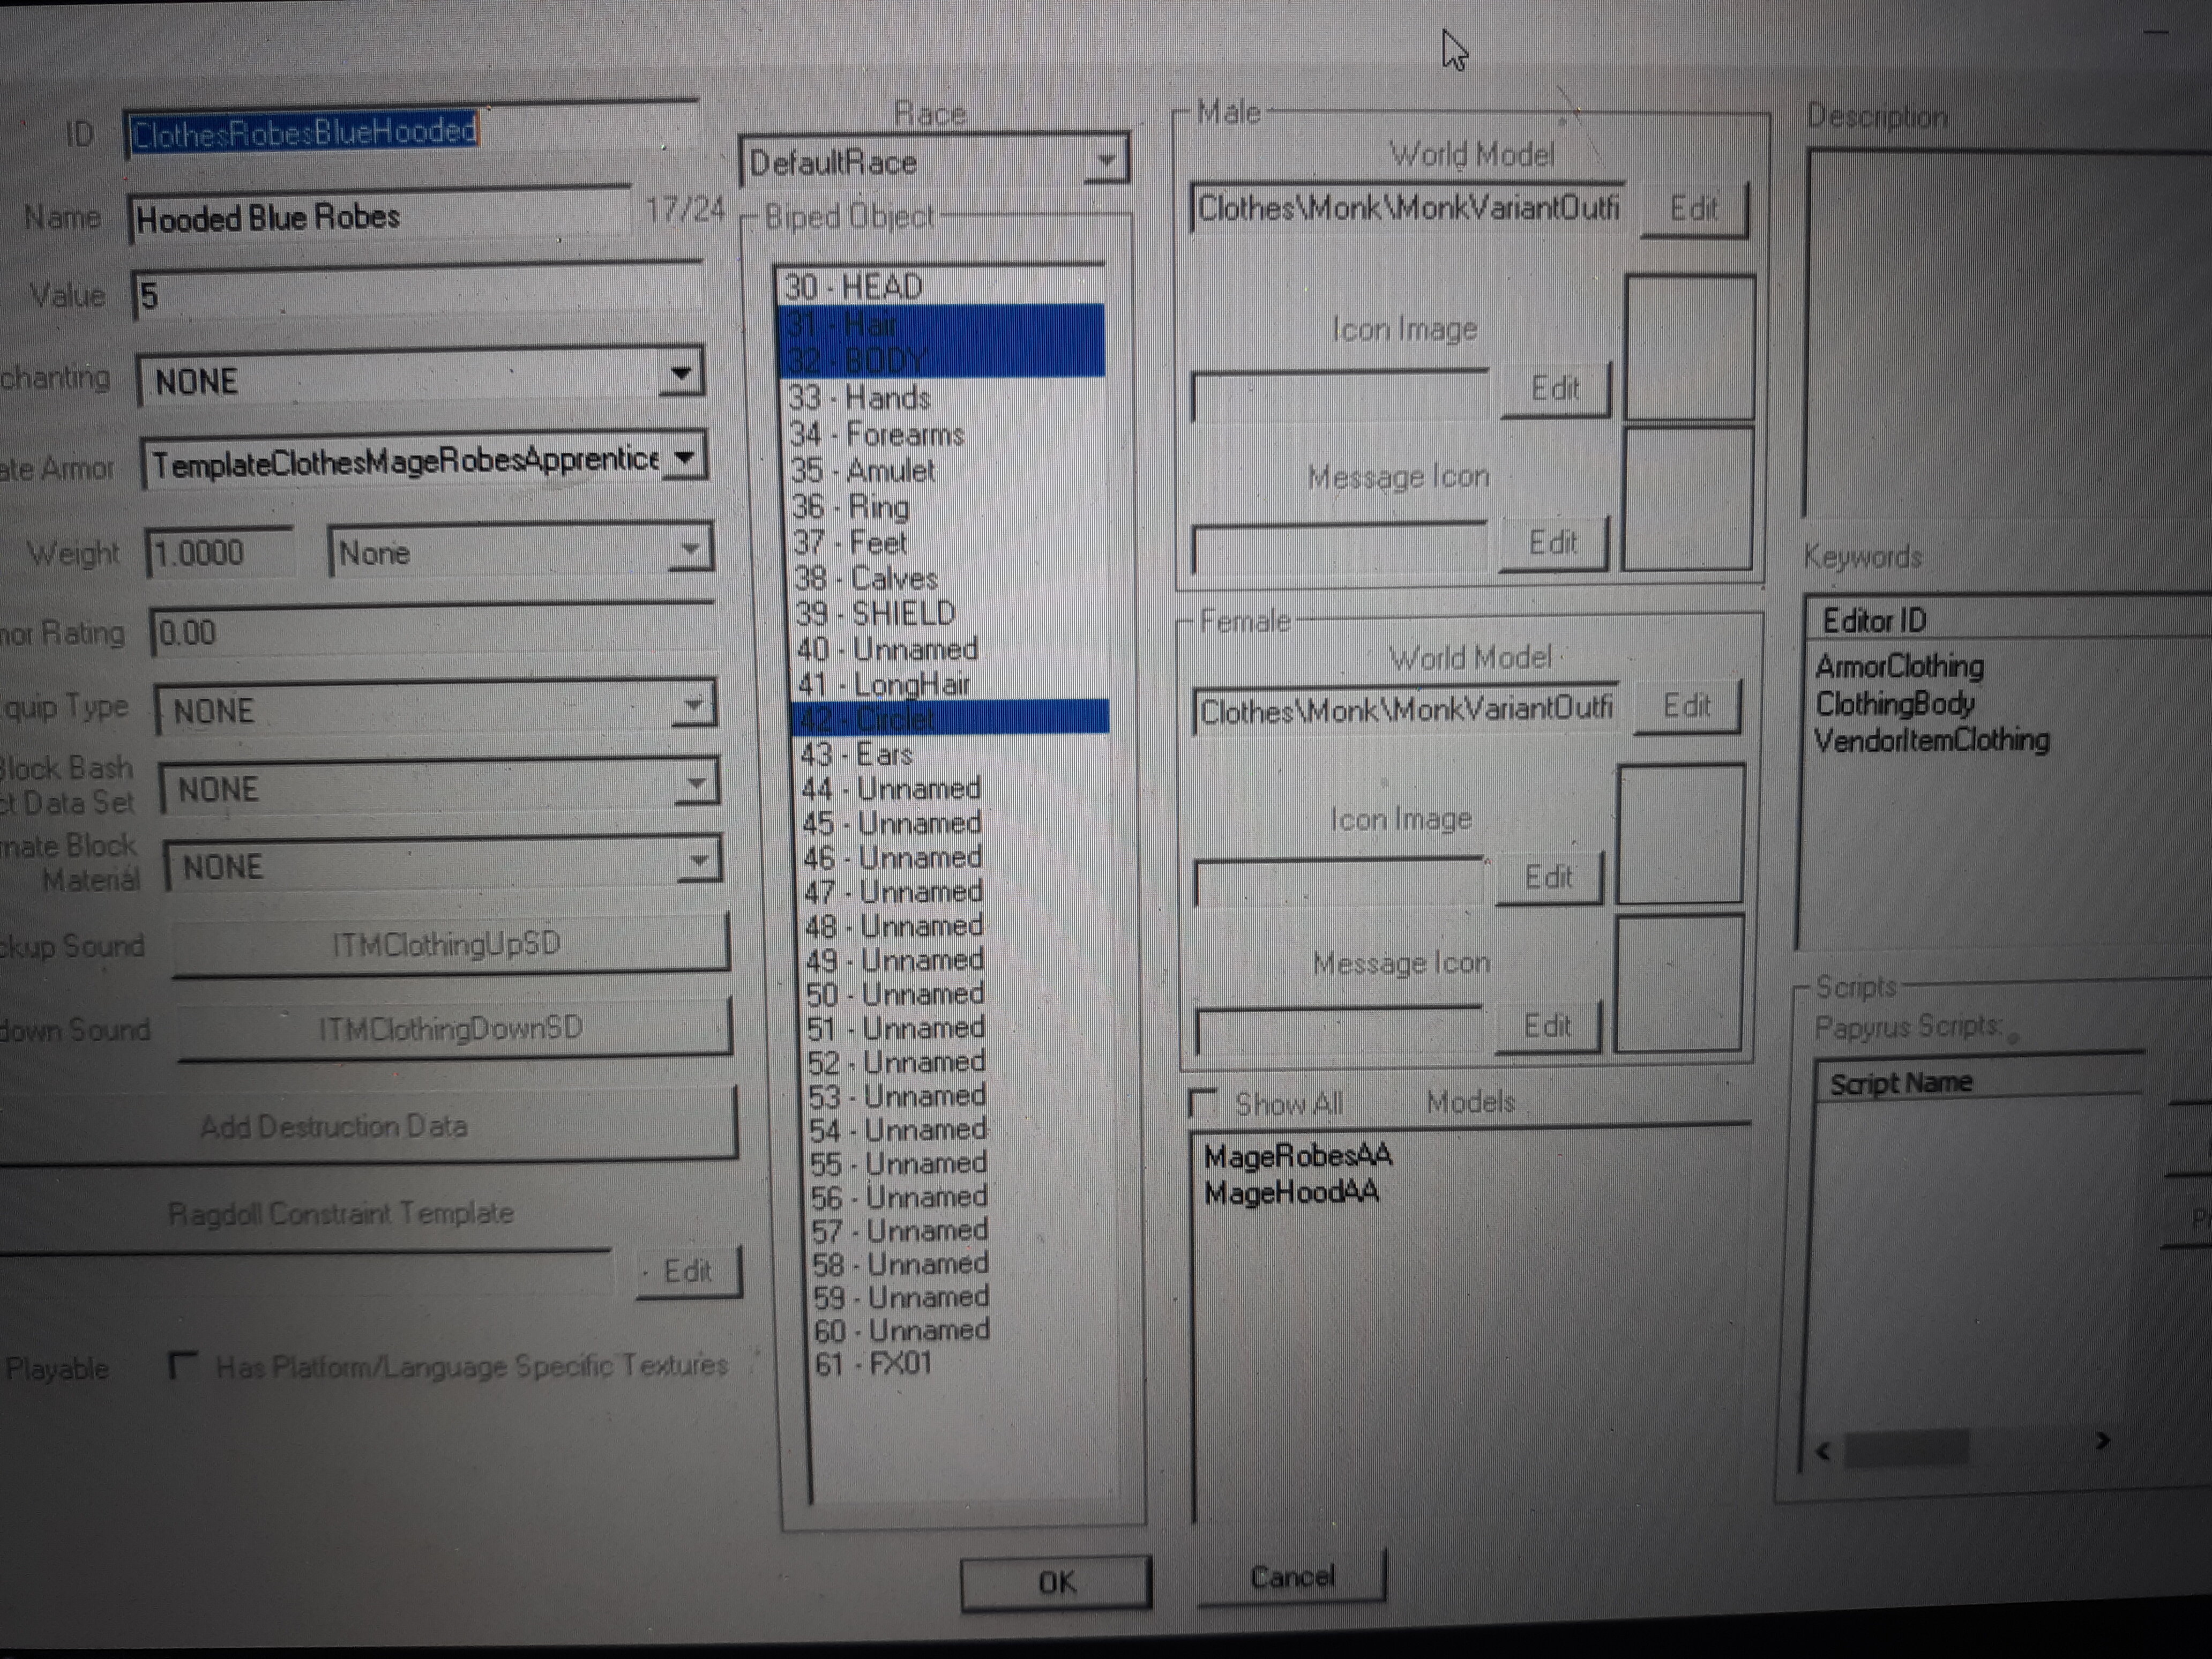Screen dimensions: 2212x1659
Task: Select 33 - Hands biped slot
Action: click(944, 397)
